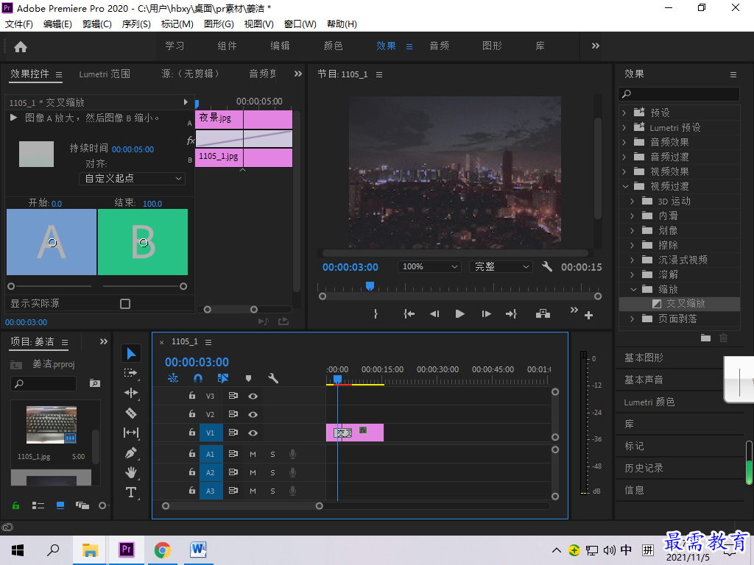This screenshot has height=565, width=754.
Task: Select the Hand tool
Action: pos(131,472)
